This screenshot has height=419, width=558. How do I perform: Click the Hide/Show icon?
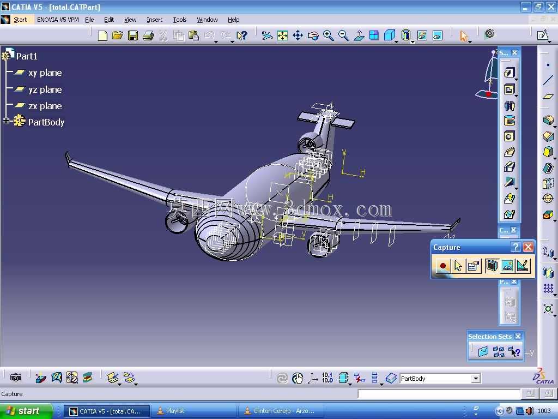[422, 35]
